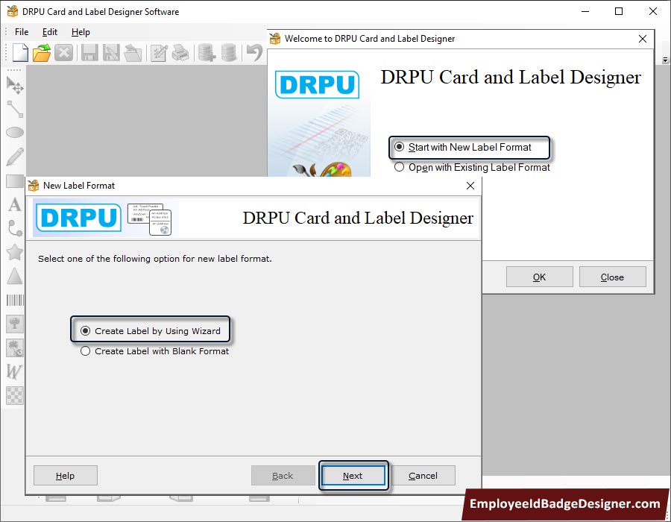The width and height of the screenshot is (671, 522).
Task: Select the WordArt 'W' tool
Action: point(14,371)
